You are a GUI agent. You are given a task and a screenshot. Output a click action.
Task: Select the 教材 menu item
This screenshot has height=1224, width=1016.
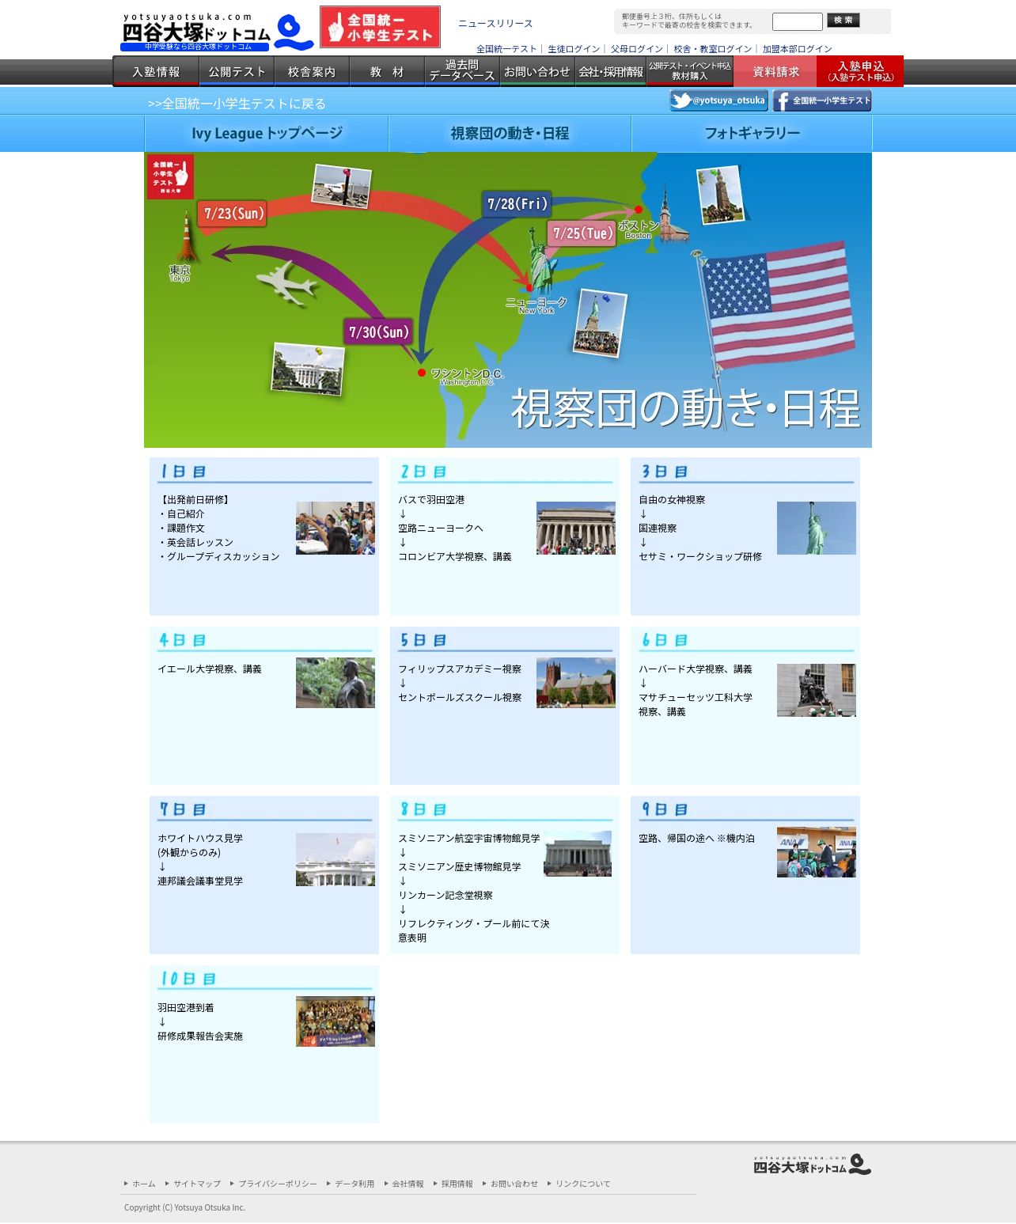[387, 71]
